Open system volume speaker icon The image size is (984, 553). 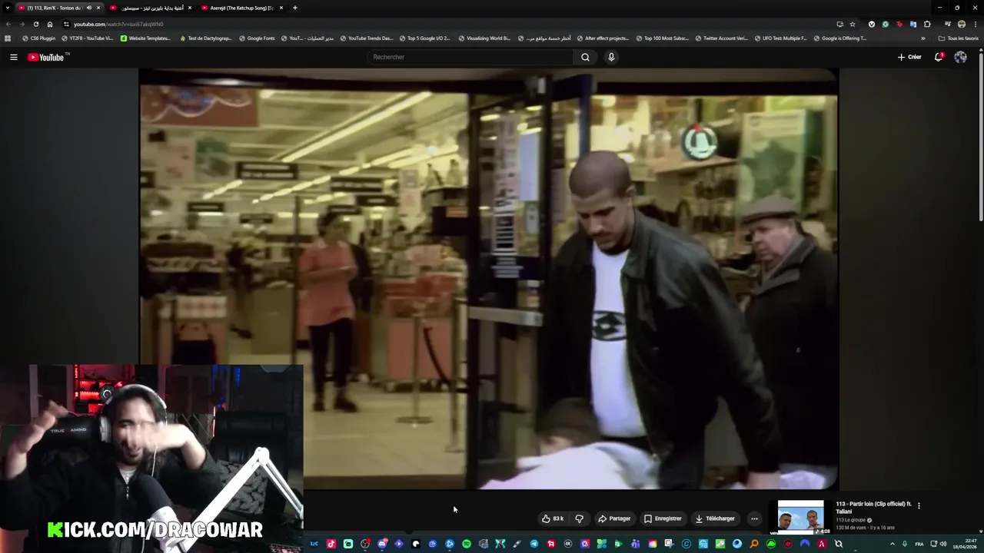tap(943, 544)
